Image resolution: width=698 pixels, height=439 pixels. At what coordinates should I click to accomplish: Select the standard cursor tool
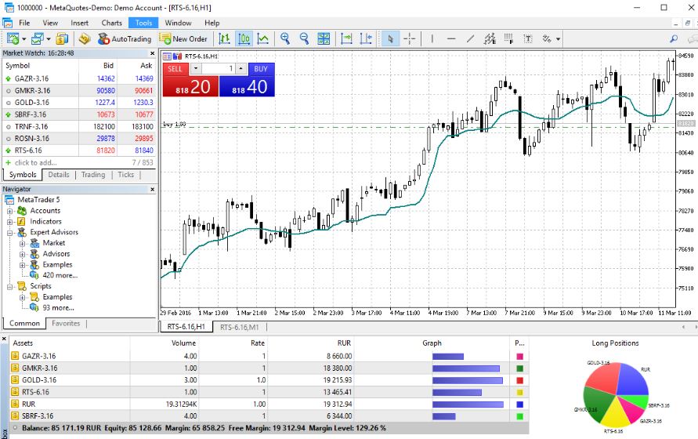390,38
